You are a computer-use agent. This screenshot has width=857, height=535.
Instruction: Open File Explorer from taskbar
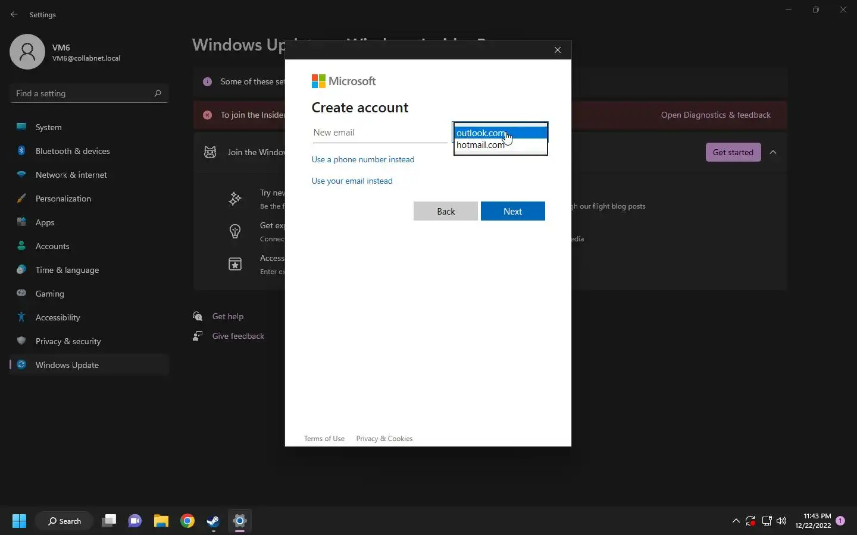click(x=161, y=521)
